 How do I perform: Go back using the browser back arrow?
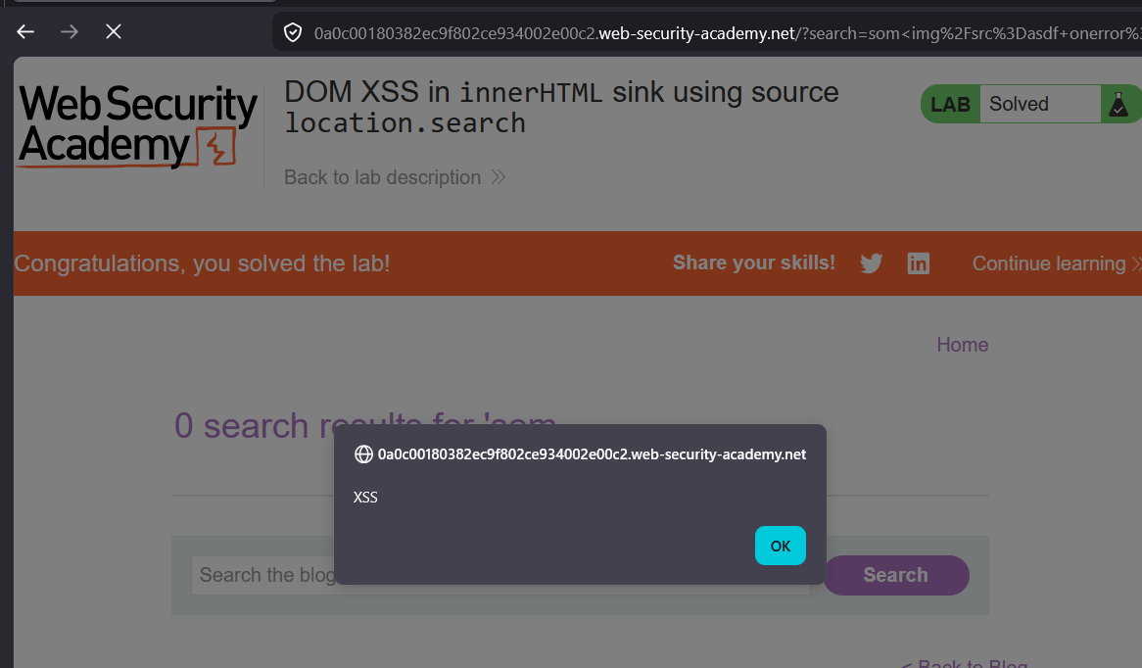point(25,31)
